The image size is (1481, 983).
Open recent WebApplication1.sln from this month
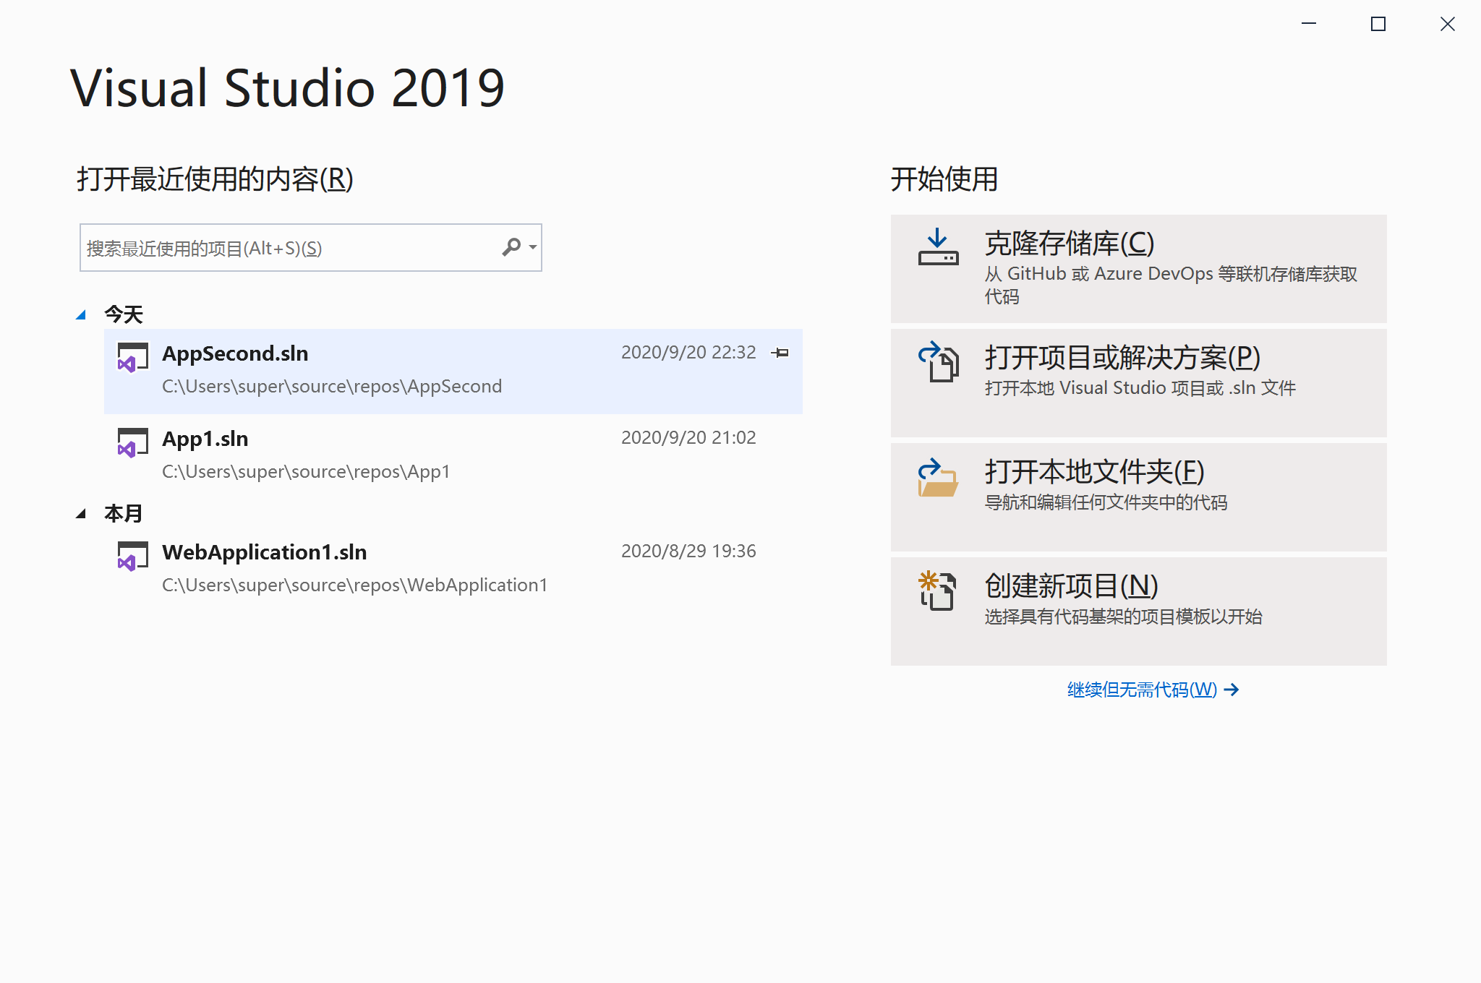264,552
